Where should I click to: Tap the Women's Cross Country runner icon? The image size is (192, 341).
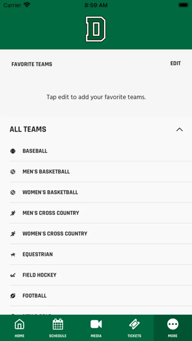tap(13, 234)
